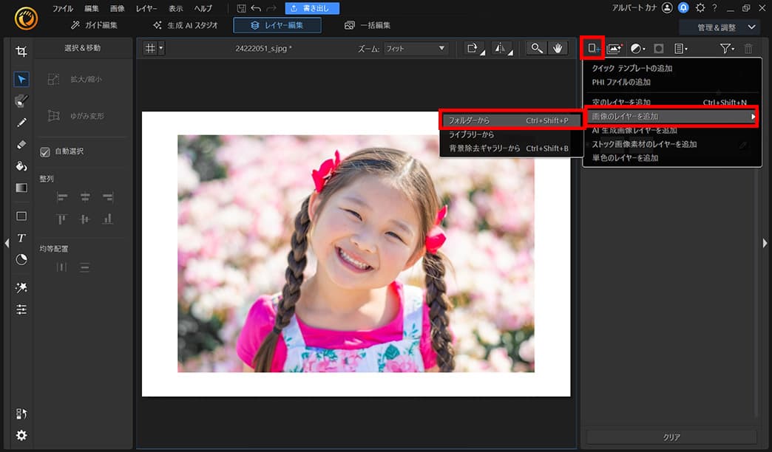Click the add mask icon above layers
The image size is (772, 452).
tap(660, 49)
